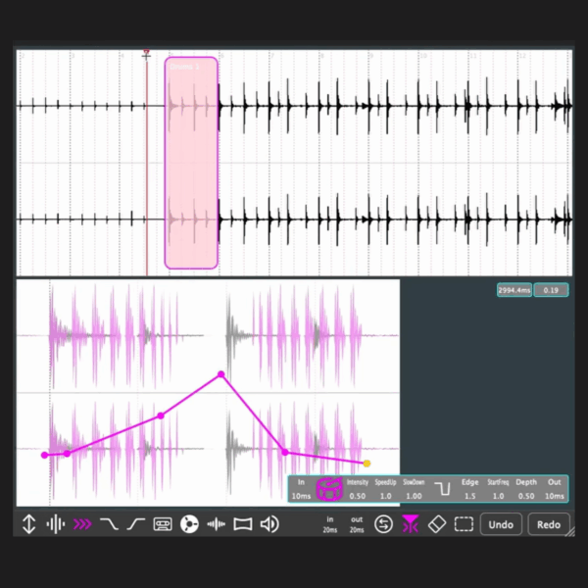The width and height of the screenshot is (588, 588).
Task: Choose the low-pass filter curve tool
Action: pyautogui.click(x=109, y=524)
